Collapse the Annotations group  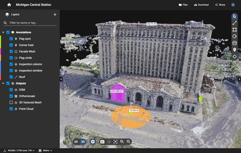pos(3,32)
